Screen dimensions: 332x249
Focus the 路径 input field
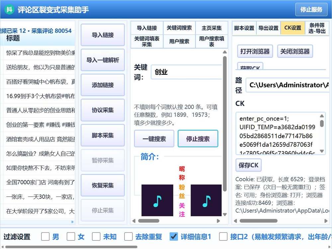[x=287, y=85]
